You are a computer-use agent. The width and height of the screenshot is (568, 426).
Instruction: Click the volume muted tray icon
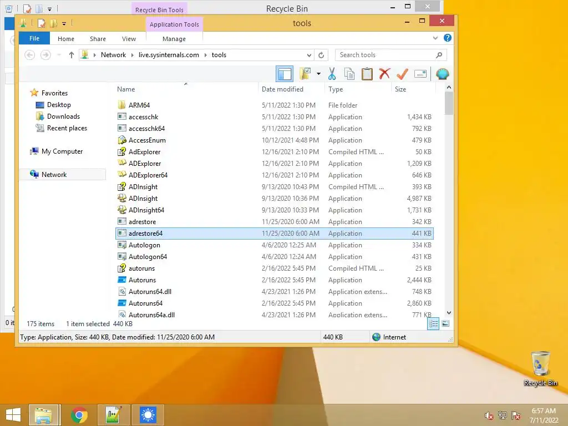point(489,415)
